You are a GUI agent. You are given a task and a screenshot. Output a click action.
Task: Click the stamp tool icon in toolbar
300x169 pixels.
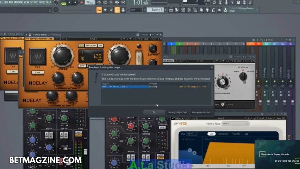(x=123, y=10)
